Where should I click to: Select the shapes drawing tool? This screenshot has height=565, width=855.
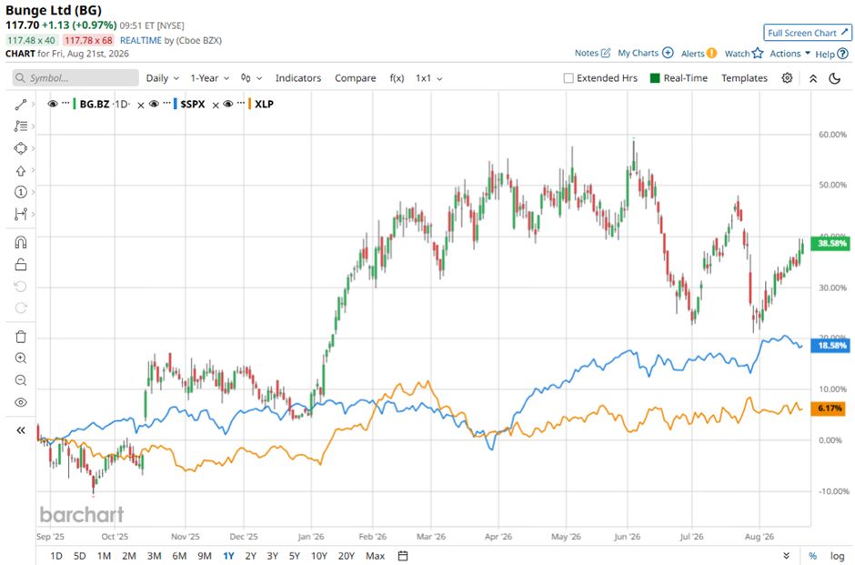click(x=21, y=148)
